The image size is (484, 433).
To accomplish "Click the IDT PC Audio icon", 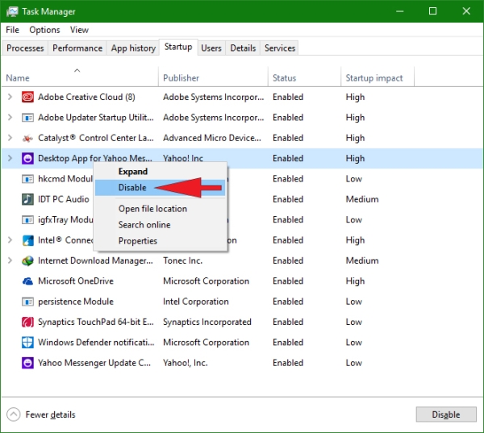I will 27,199.
